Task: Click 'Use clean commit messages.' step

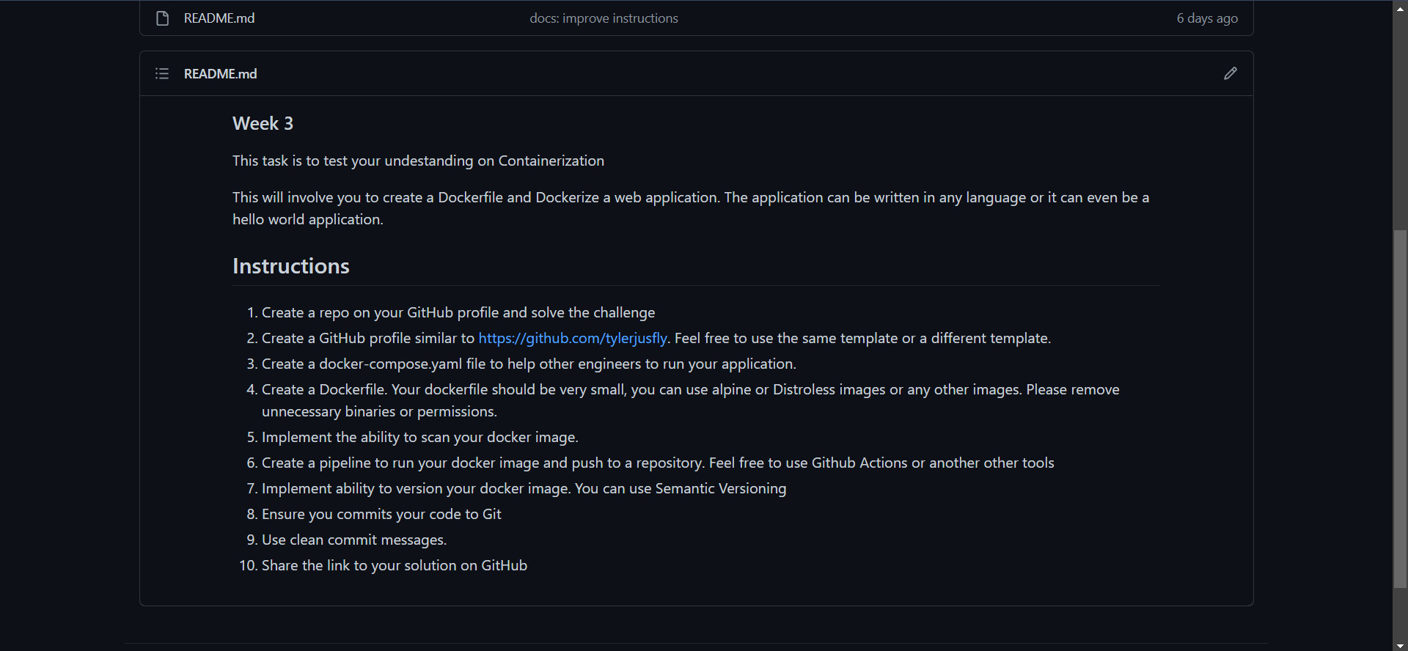Action: tap(354, 540)
